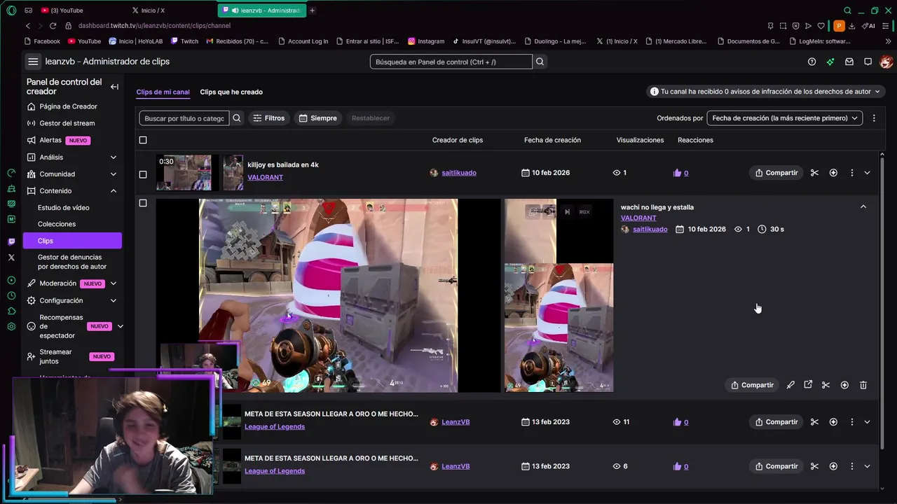
Task: Expand the Moderación sidebar section
Action: [114, 283]
